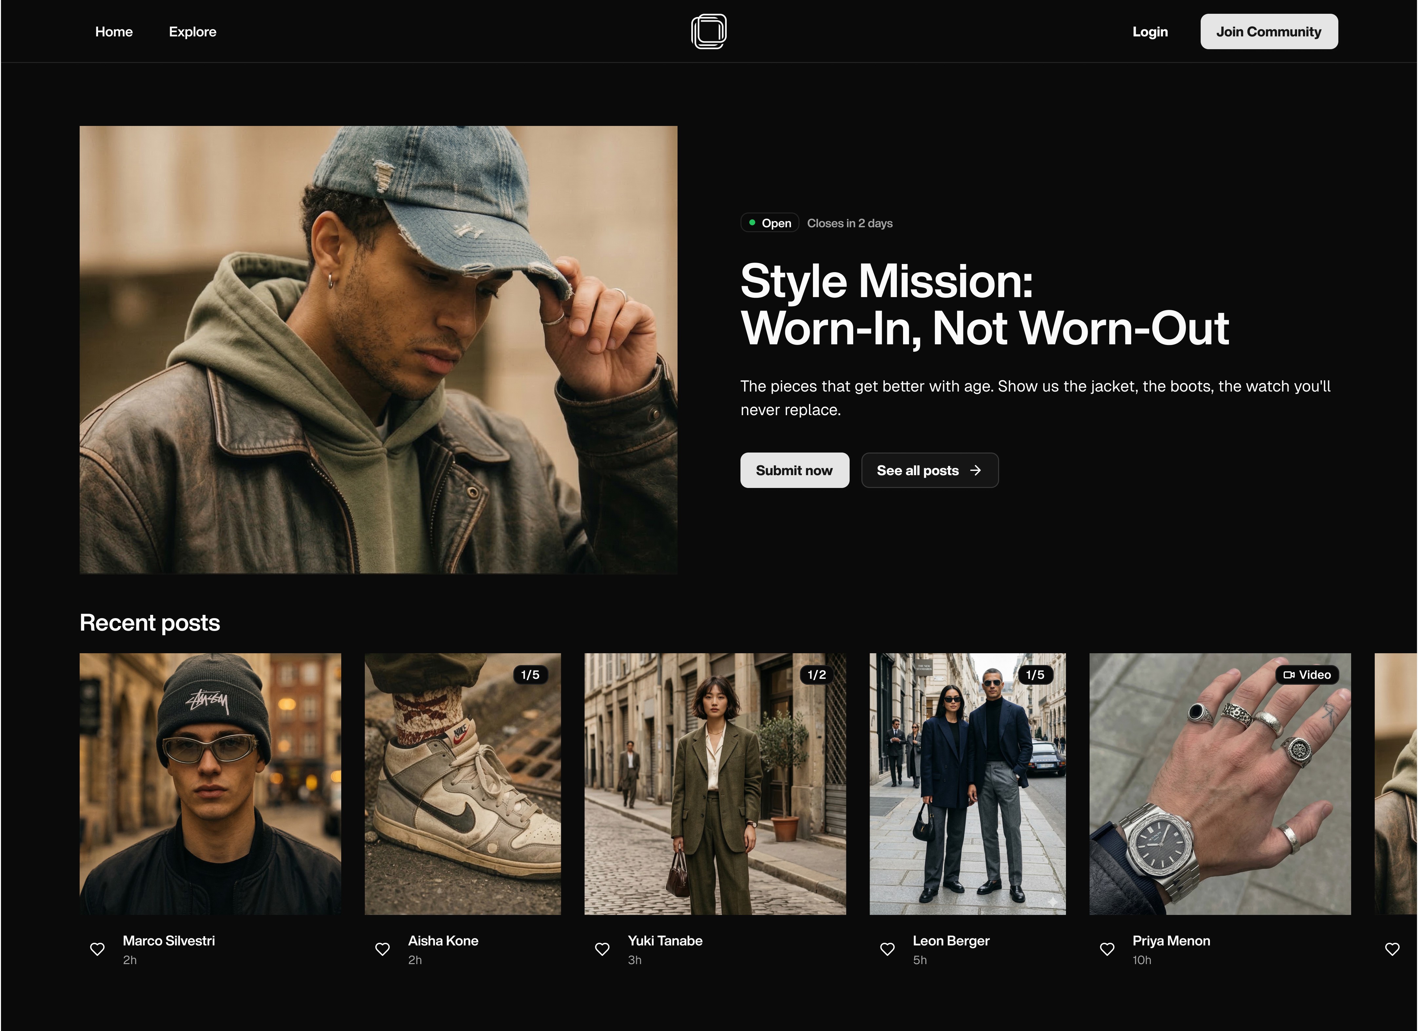
Task: Open the hero photo of the Style Mission
Action: [378, 350]
